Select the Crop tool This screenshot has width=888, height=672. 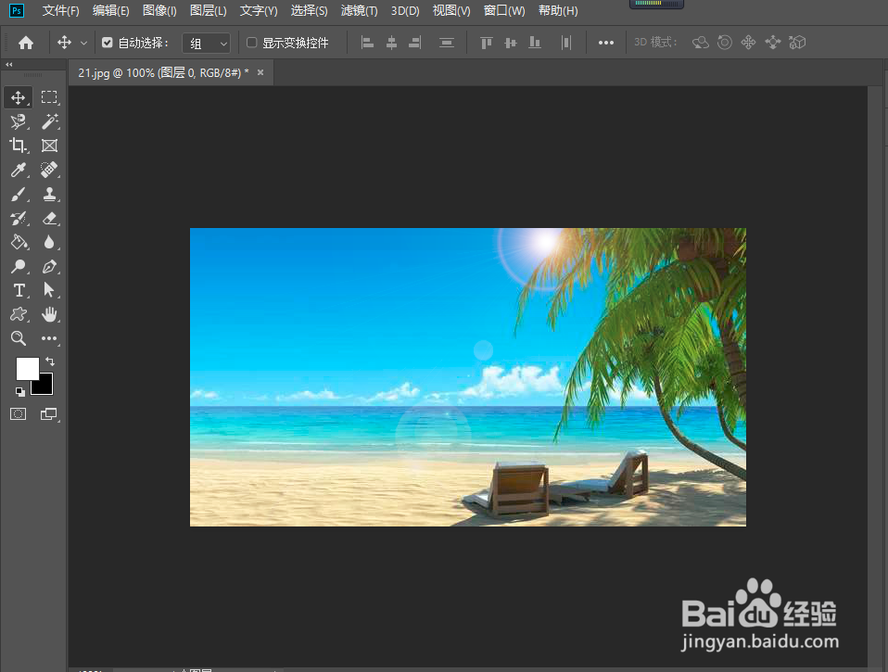pyautogui.click(x=19, y=146)
